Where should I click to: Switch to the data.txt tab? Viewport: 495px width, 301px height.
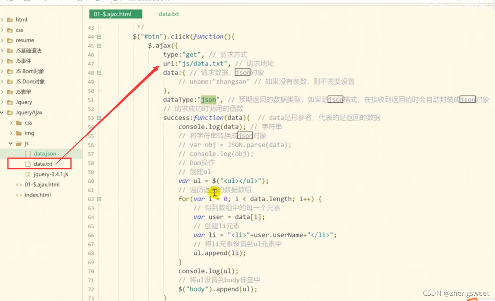pyautogui.click(x=168, y=14)
